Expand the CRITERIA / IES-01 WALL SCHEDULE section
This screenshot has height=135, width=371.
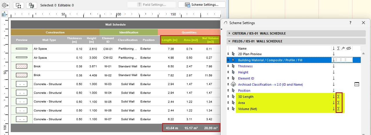(x=296, y=33)
